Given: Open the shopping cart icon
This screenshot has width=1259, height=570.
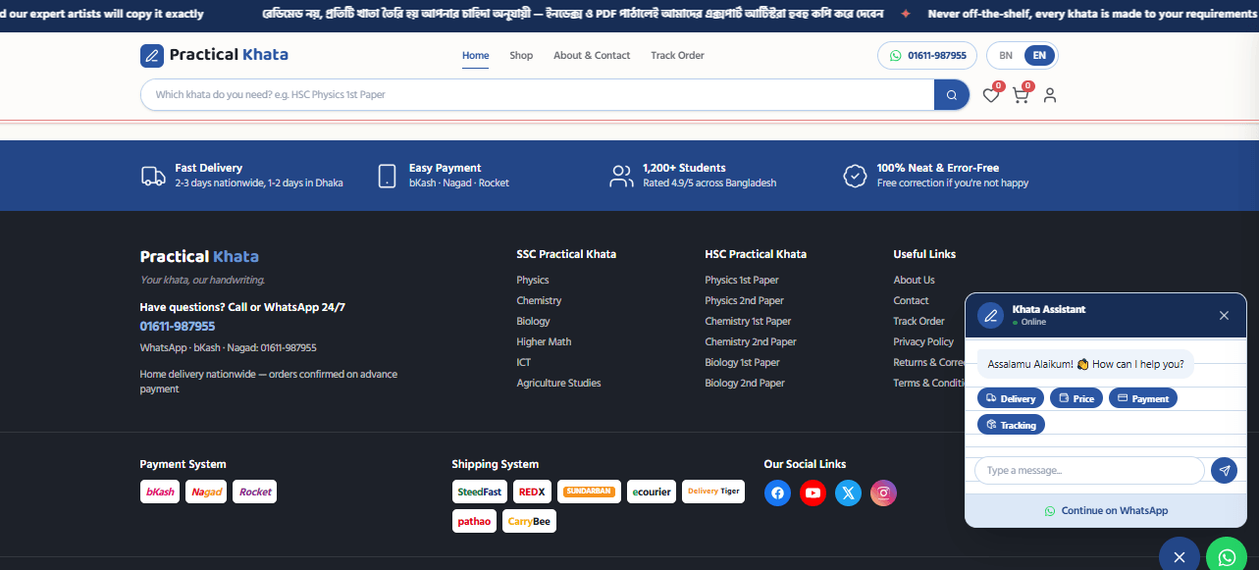Looking at the screenshot, I should click(x=1021, y=95).
